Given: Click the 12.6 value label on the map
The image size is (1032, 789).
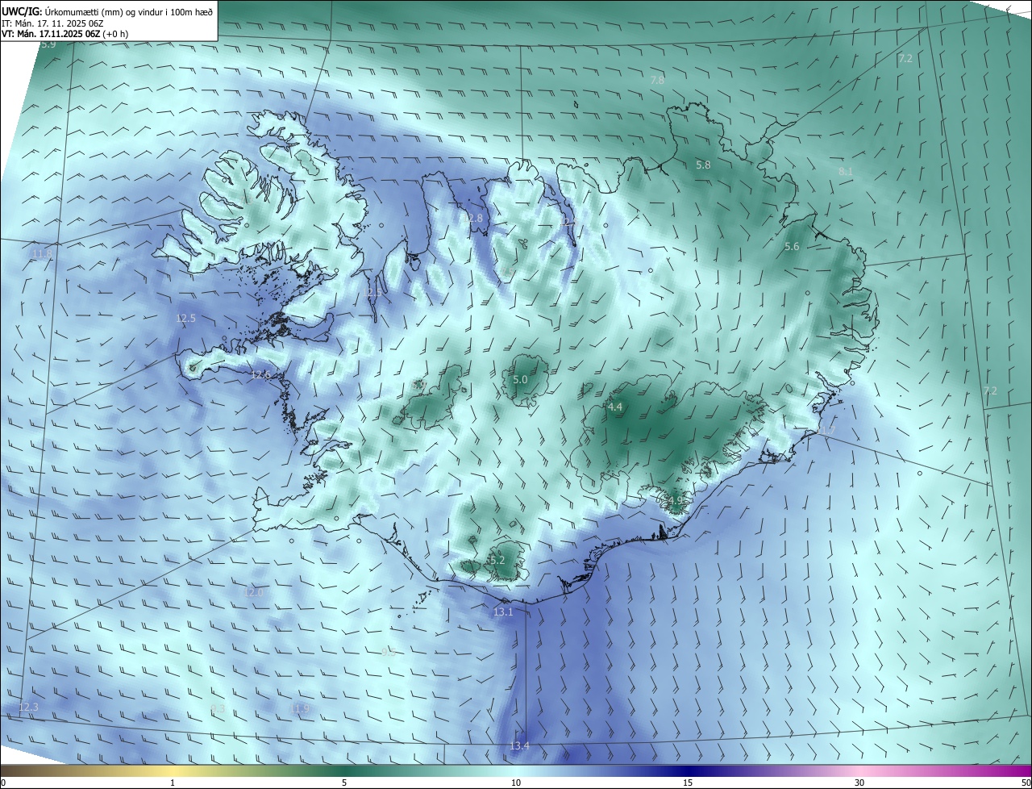Looking at the screenshot, I should pyautogui.click(x=261, y=374).
